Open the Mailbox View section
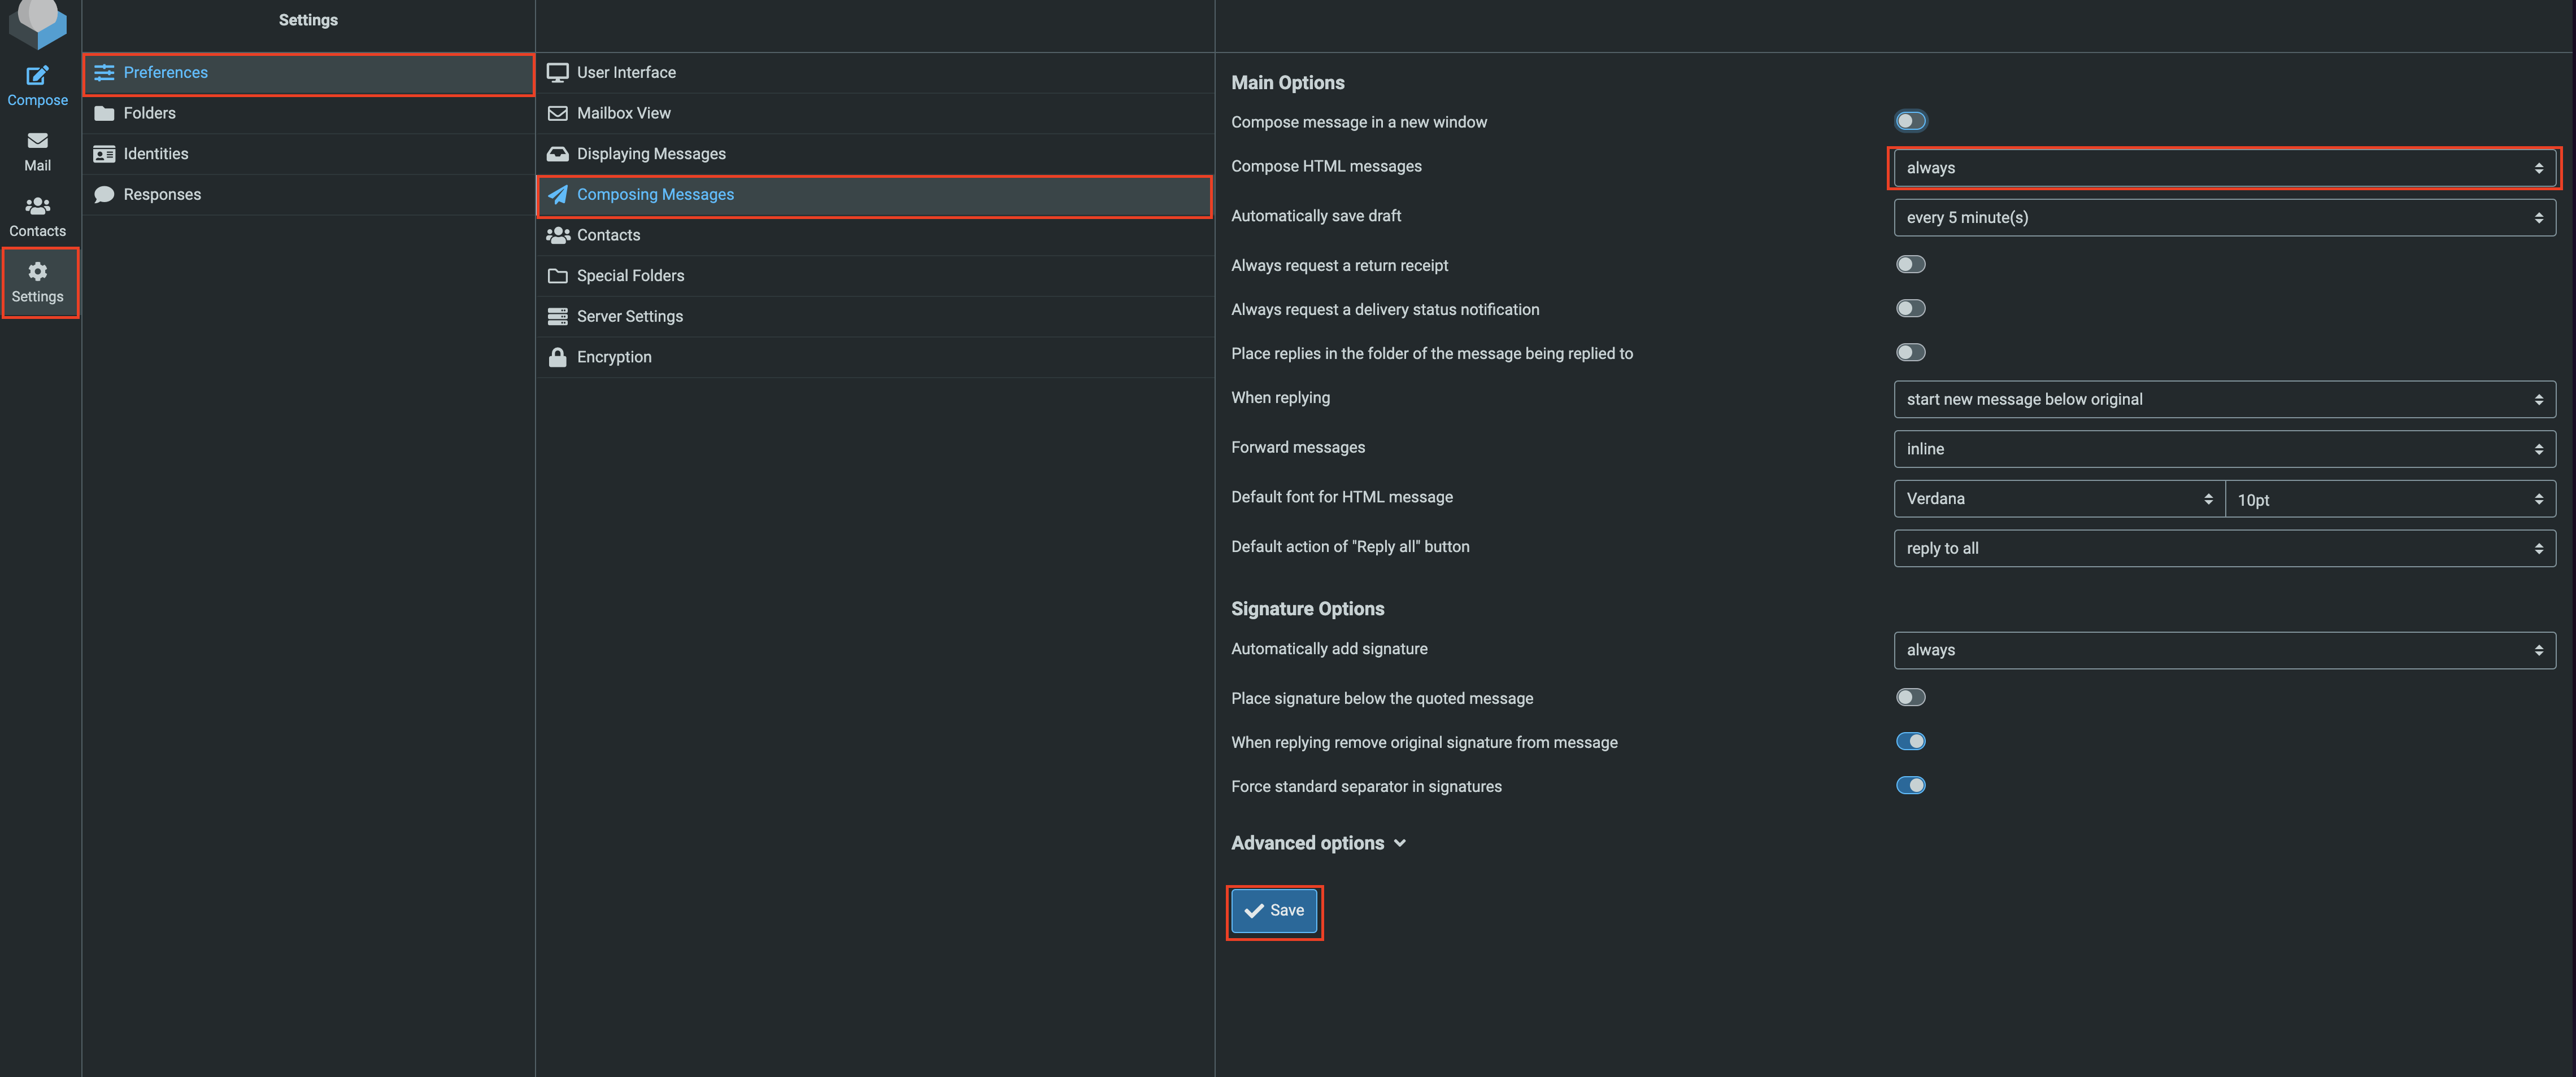Image resolution: width=2576 pixels, height=1077 pixels. pos(875,114)
